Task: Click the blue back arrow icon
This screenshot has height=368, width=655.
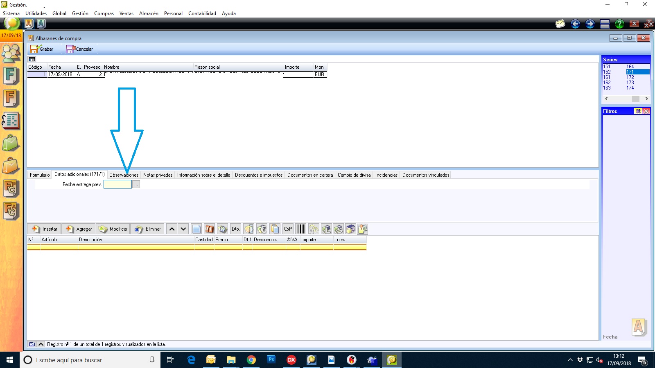Action: click(x=575, y=24)
